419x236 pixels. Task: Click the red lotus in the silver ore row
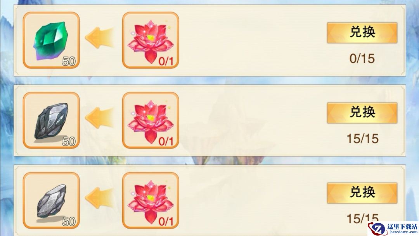tap(151, 200)
